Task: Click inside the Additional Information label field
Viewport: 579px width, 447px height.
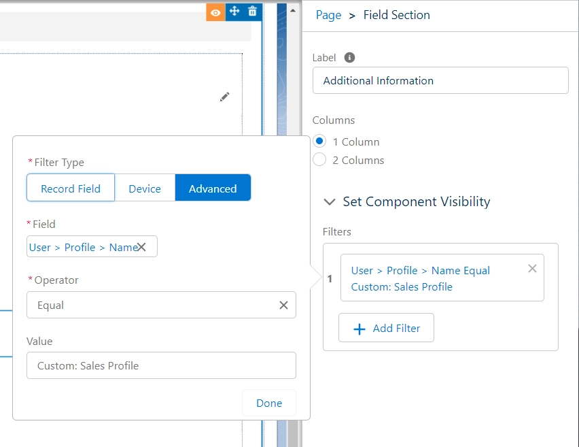Action: pyautogui.click(x=440, y=80)
